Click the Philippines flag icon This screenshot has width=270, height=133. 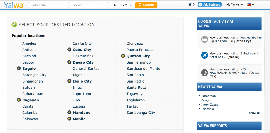coord(249,4)
